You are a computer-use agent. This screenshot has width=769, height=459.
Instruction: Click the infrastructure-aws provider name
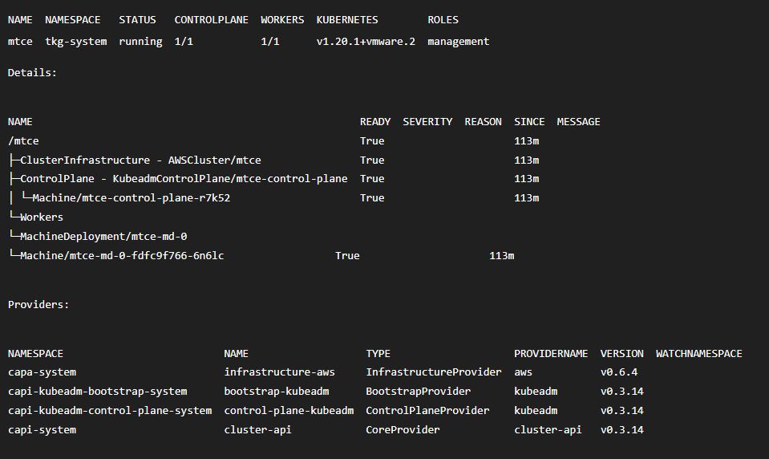279,372
